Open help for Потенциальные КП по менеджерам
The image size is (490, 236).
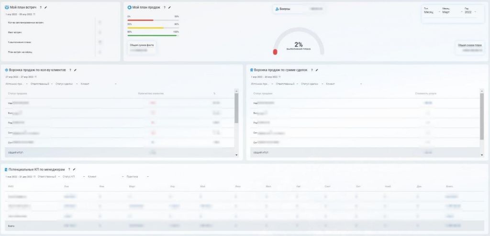point(69,169)
